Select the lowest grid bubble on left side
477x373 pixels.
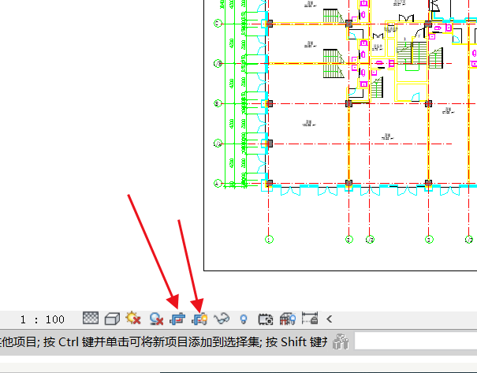point(217,184)
